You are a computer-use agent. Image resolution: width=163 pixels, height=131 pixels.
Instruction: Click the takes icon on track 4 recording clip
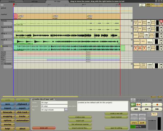119,43
